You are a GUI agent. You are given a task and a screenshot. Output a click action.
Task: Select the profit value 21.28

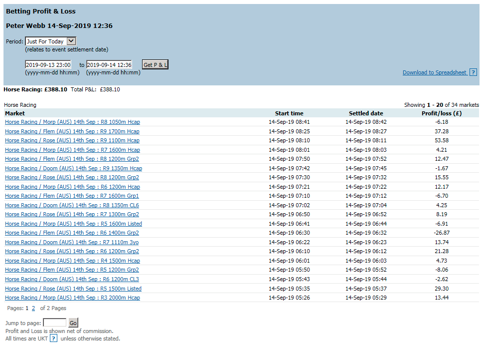(442, 251)
